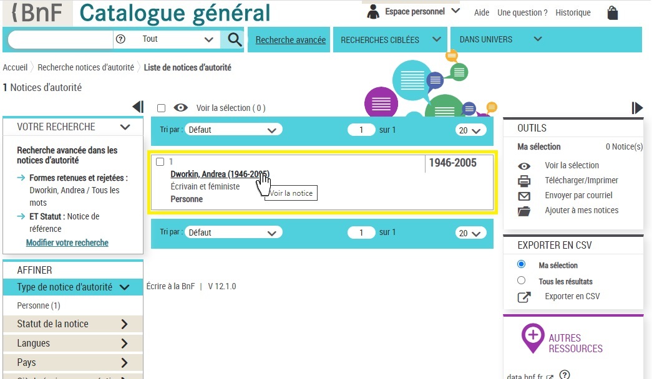Open the RECHERCHES CIBLÉES menu
This screenshot has height=379, width=652.
click(x=390, y=39)
